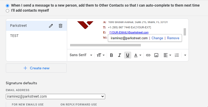Open the email address selector dropdown

point(55,97)
